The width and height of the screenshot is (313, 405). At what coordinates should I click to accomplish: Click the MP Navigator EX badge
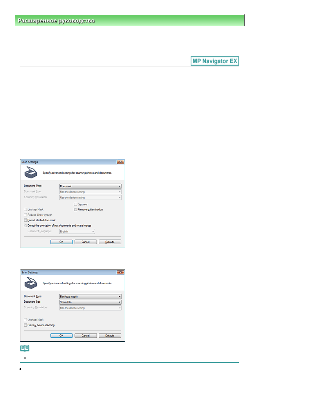[215, 61]
